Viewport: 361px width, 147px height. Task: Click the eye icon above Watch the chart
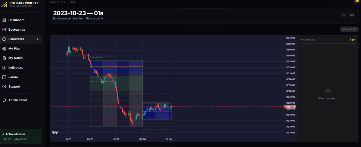click(328, 91)
